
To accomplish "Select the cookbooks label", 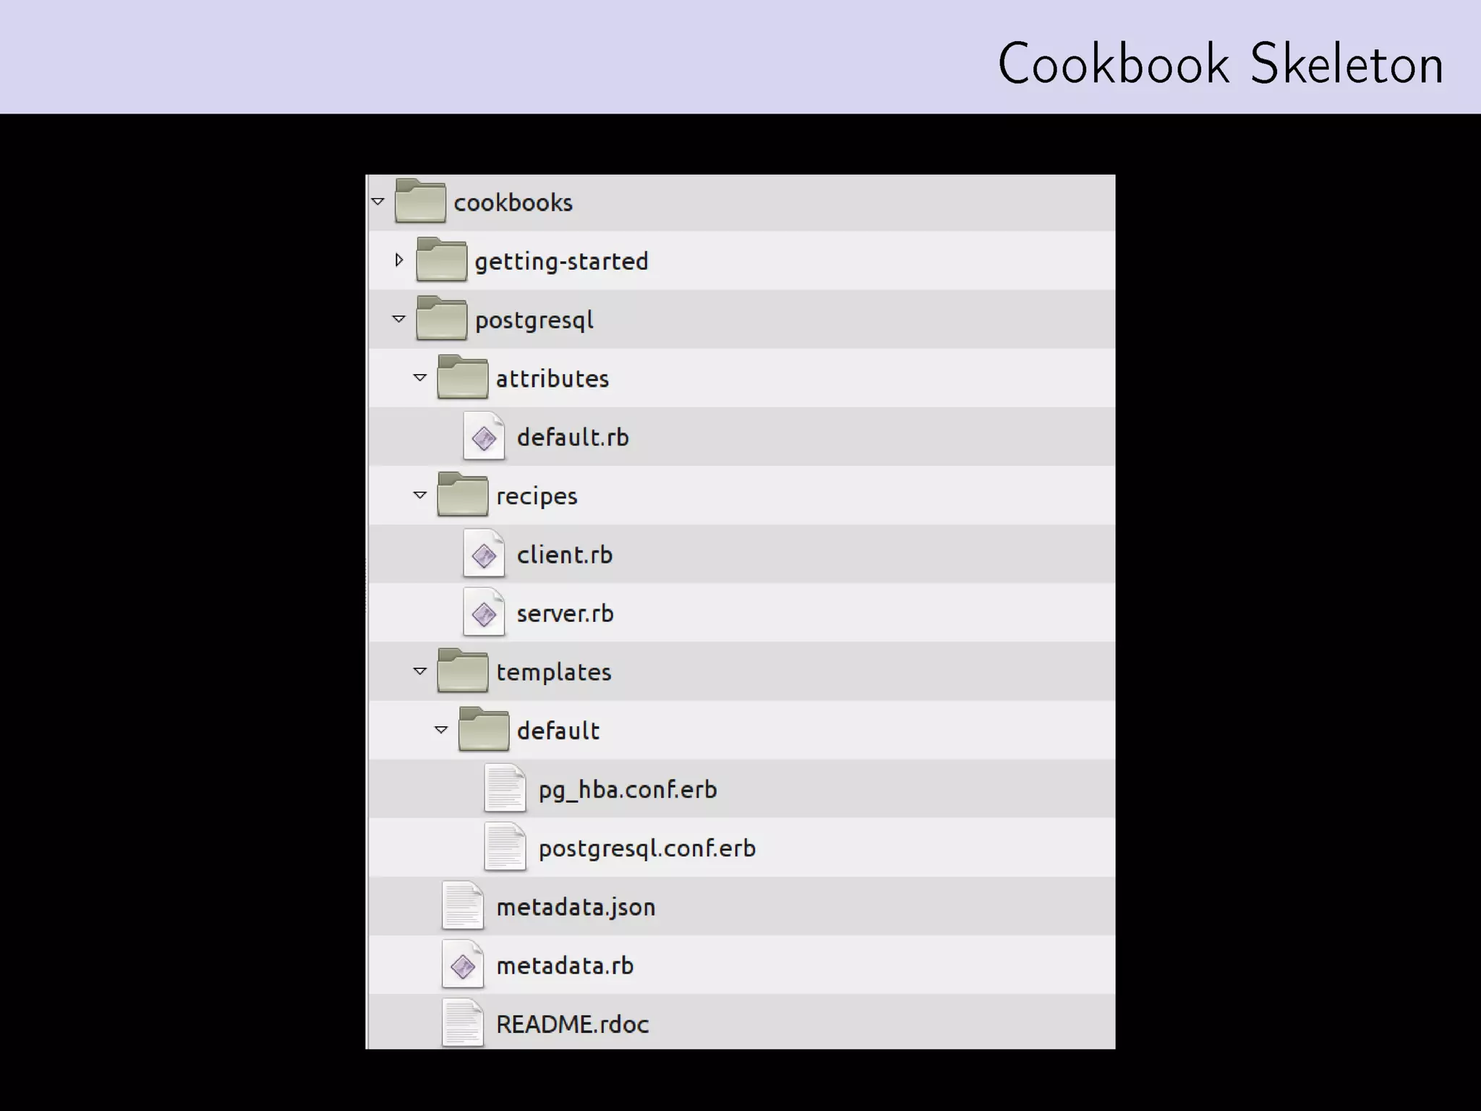I will click(513, 203).
